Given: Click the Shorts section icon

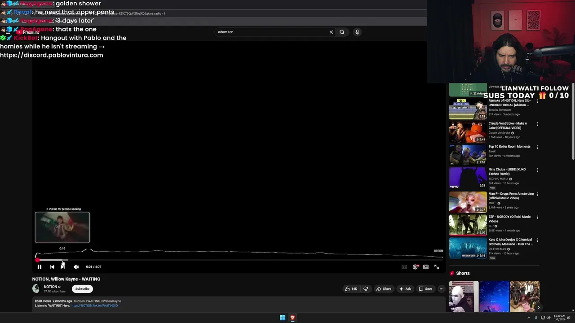Looking at the screenshot, I should [452, 273].
